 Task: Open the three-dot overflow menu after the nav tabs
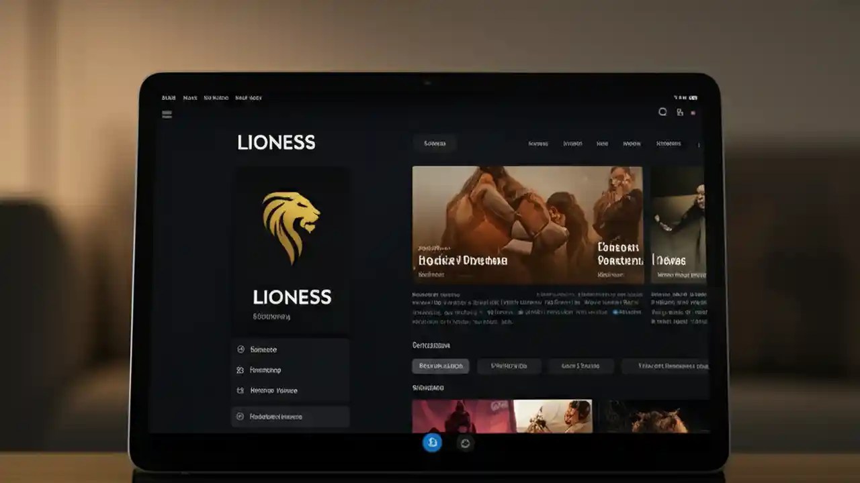[699, 144]
